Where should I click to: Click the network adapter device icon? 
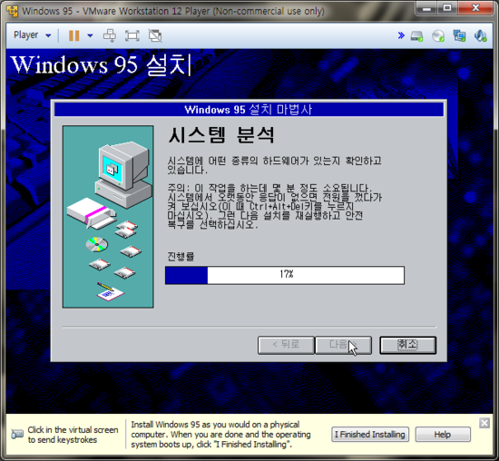[459, 35]
